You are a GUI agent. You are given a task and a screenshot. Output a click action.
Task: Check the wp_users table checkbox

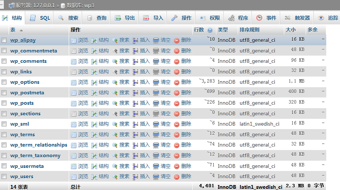(x=4, y=177)
